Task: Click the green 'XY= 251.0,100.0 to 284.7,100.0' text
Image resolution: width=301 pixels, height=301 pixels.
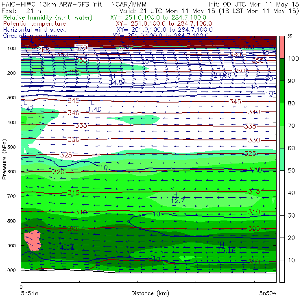Action: coord(158,17)
